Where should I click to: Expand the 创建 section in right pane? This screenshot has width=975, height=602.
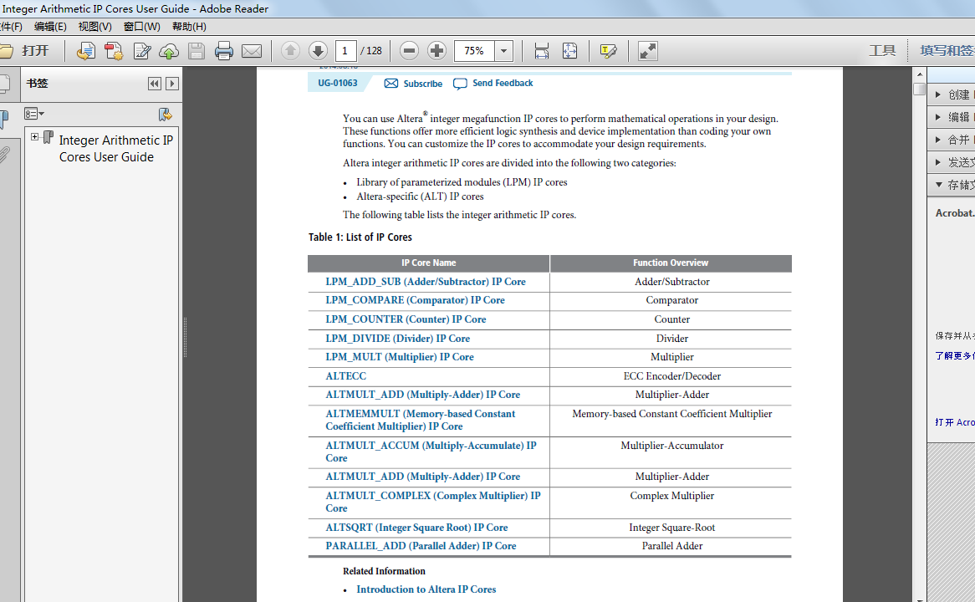click(x=952, y=94)
